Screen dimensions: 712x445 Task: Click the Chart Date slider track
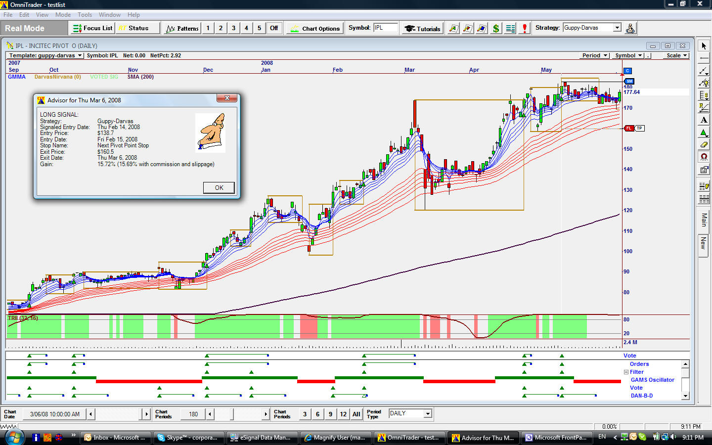tap(118, 414)
